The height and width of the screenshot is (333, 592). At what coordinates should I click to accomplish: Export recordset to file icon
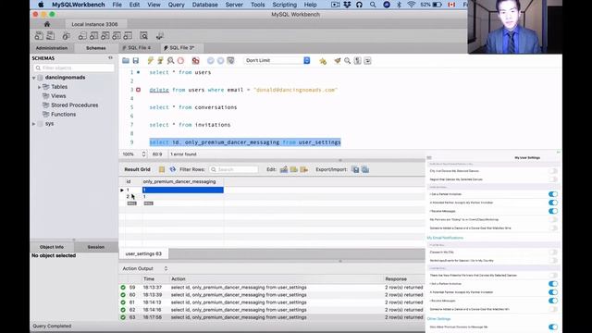point(355,169)
